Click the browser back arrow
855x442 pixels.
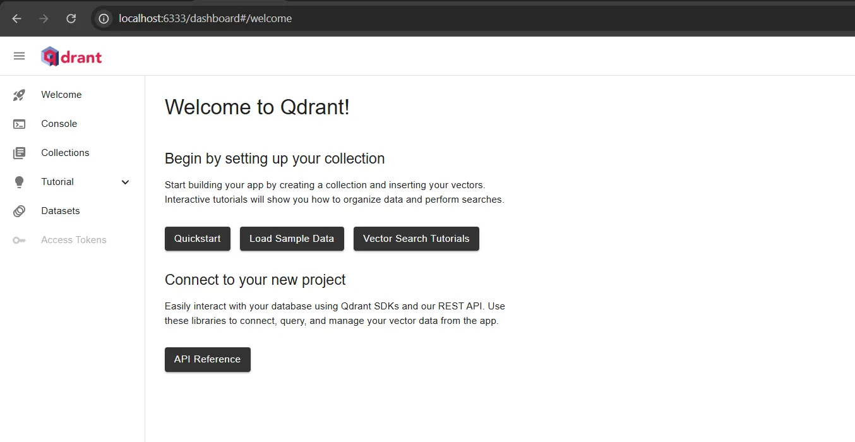pyautogui.click(x=17, y=18)
